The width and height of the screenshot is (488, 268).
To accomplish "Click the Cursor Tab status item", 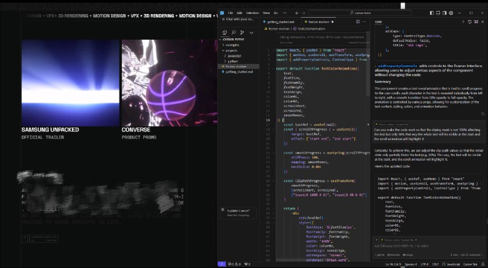I will point(470,264).
